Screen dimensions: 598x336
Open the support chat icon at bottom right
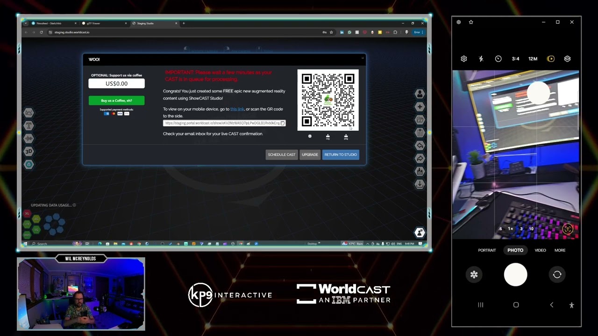point(420,232)
